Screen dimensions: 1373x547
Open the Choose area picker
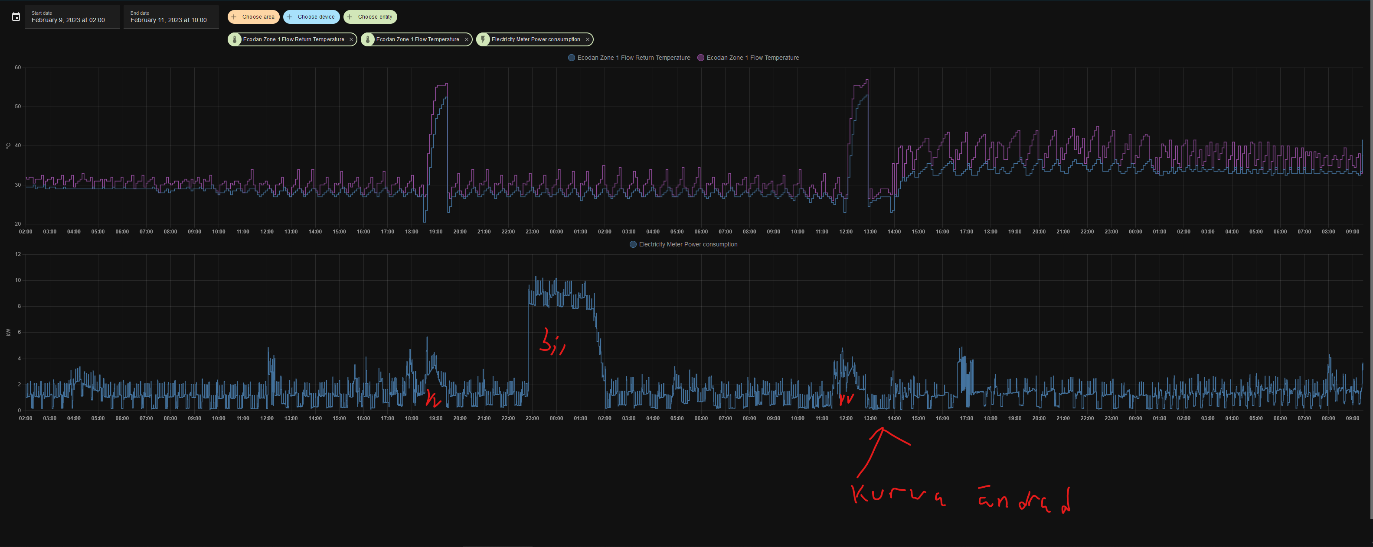pos(258,17)
